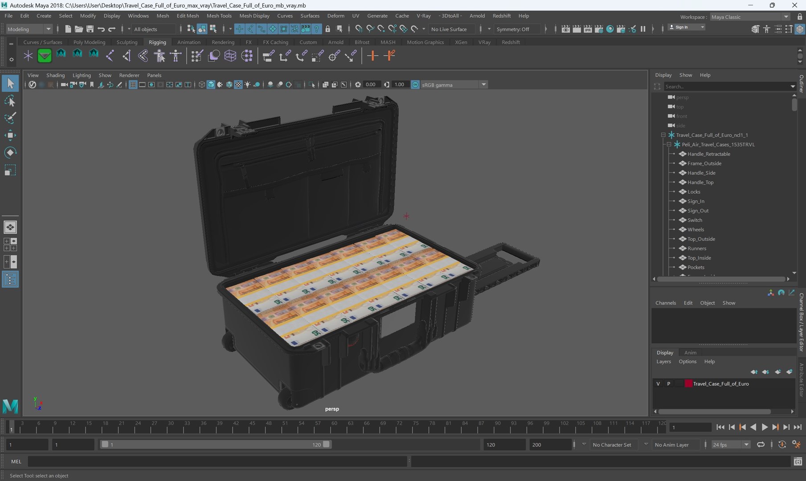Choose the Paint selection tool

pyautogui.click(x=10, y=118)
